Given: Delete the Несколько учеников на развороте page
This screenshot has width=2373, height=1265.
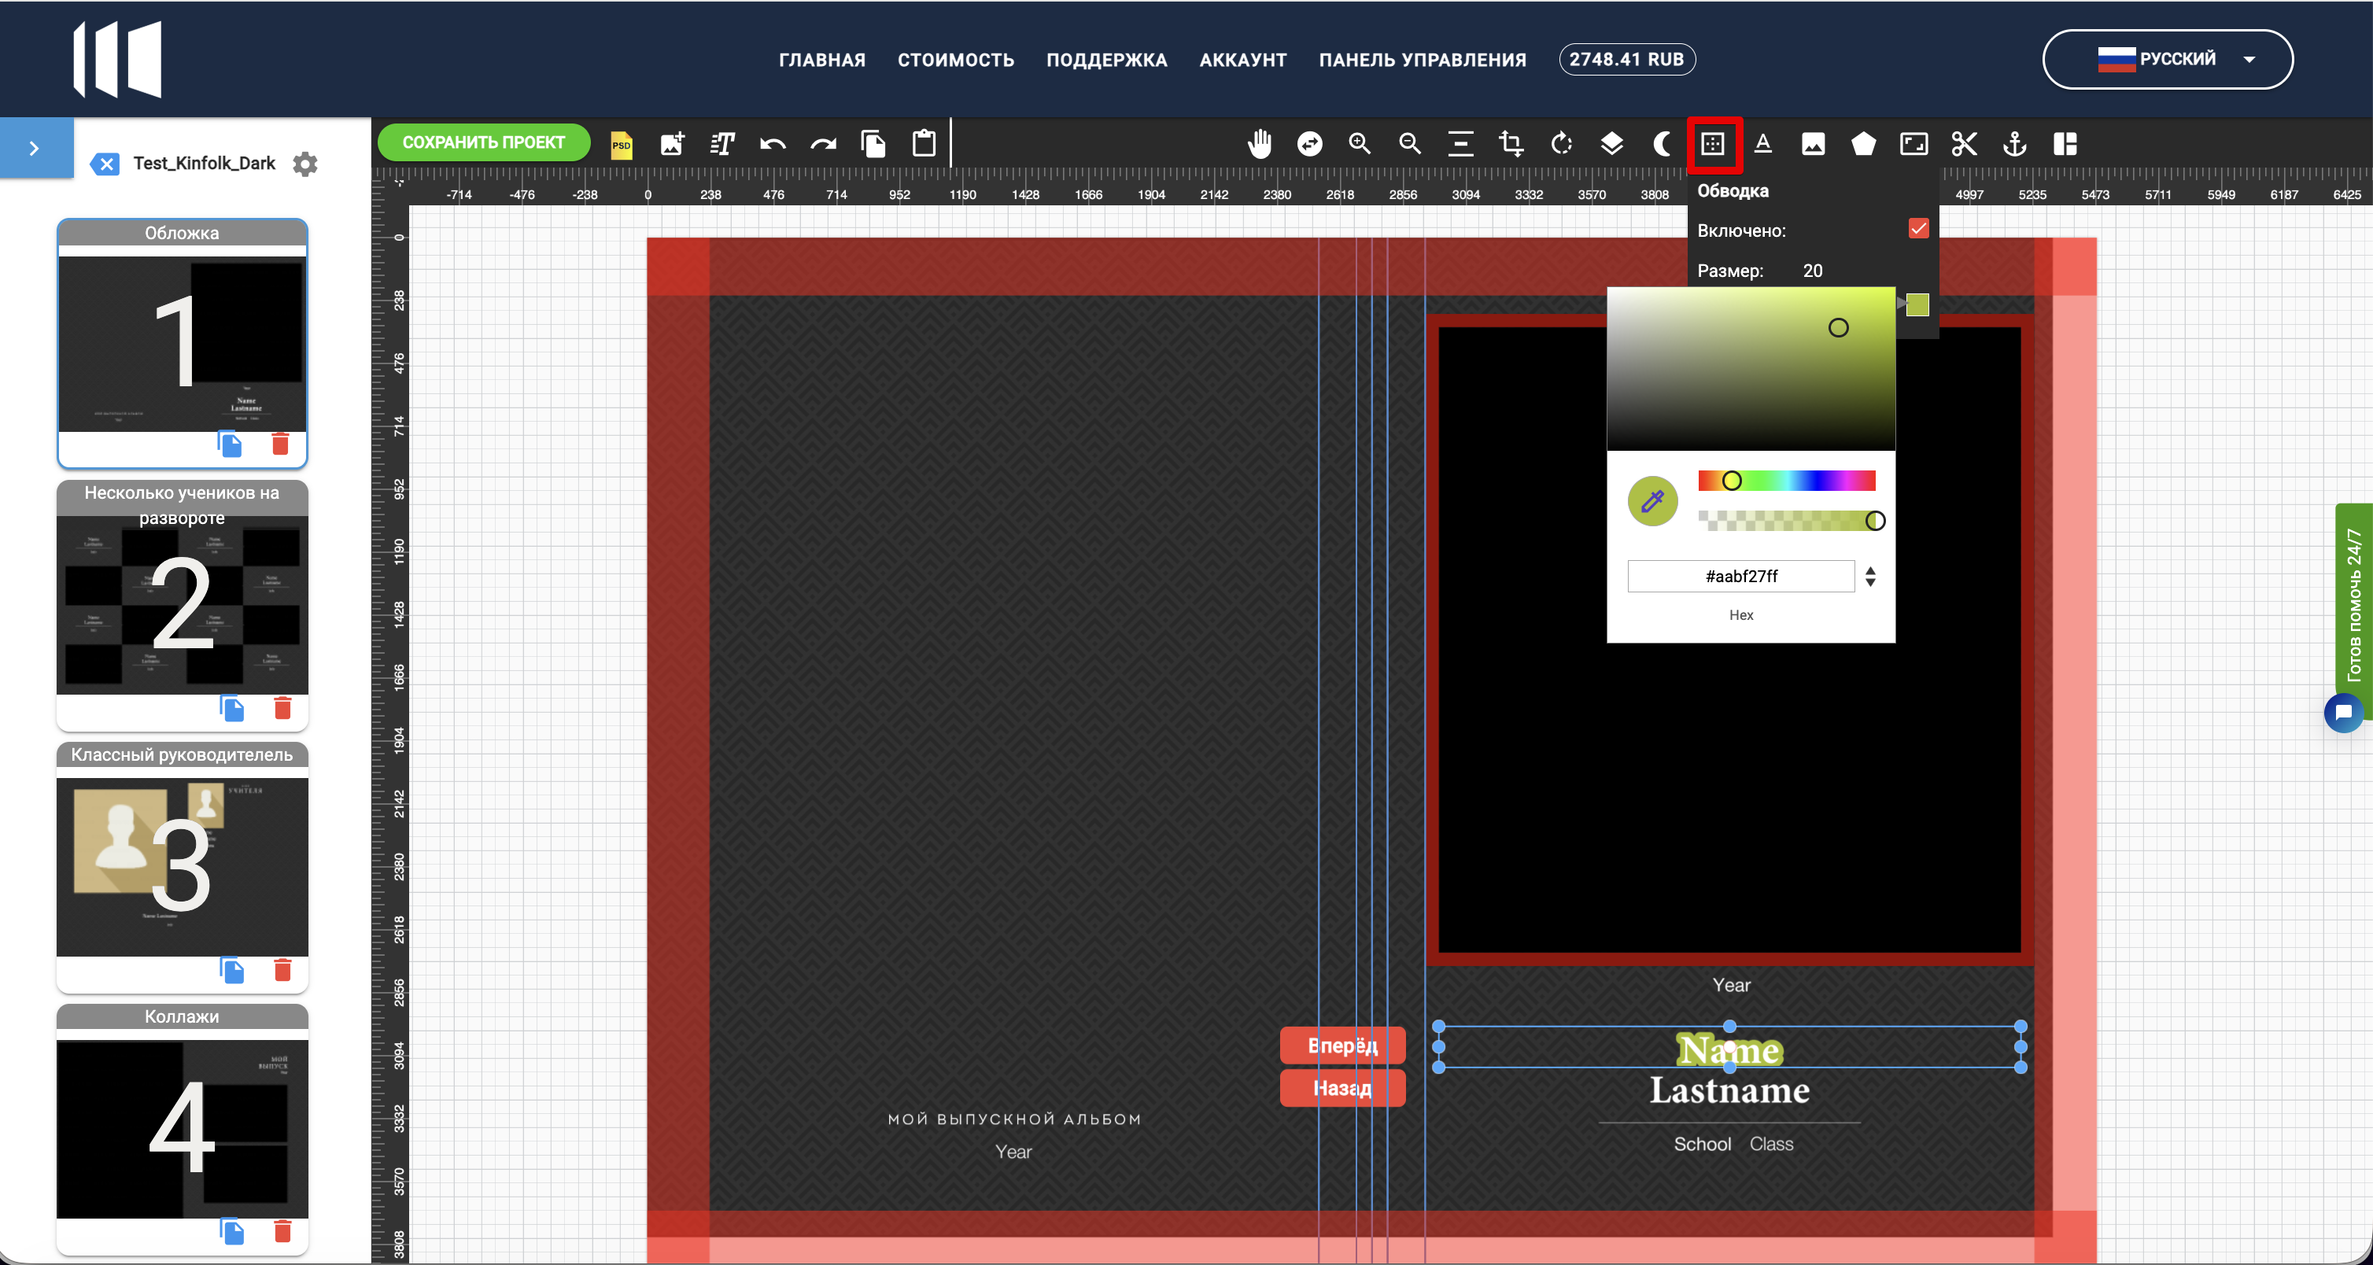Looking at the screenshot, I should tap(282, 707).
